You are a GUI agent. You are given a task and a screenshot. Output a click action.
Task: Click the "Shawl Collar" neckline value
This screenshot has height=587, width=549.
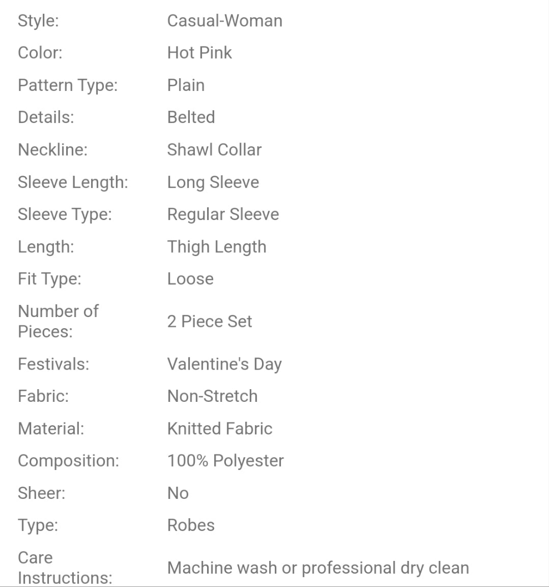pyautogui.click(x=214, y=150)
